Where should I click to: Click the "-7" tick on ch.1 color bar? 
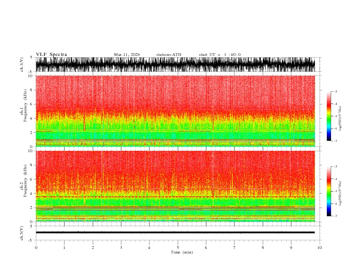pos(335,141)
